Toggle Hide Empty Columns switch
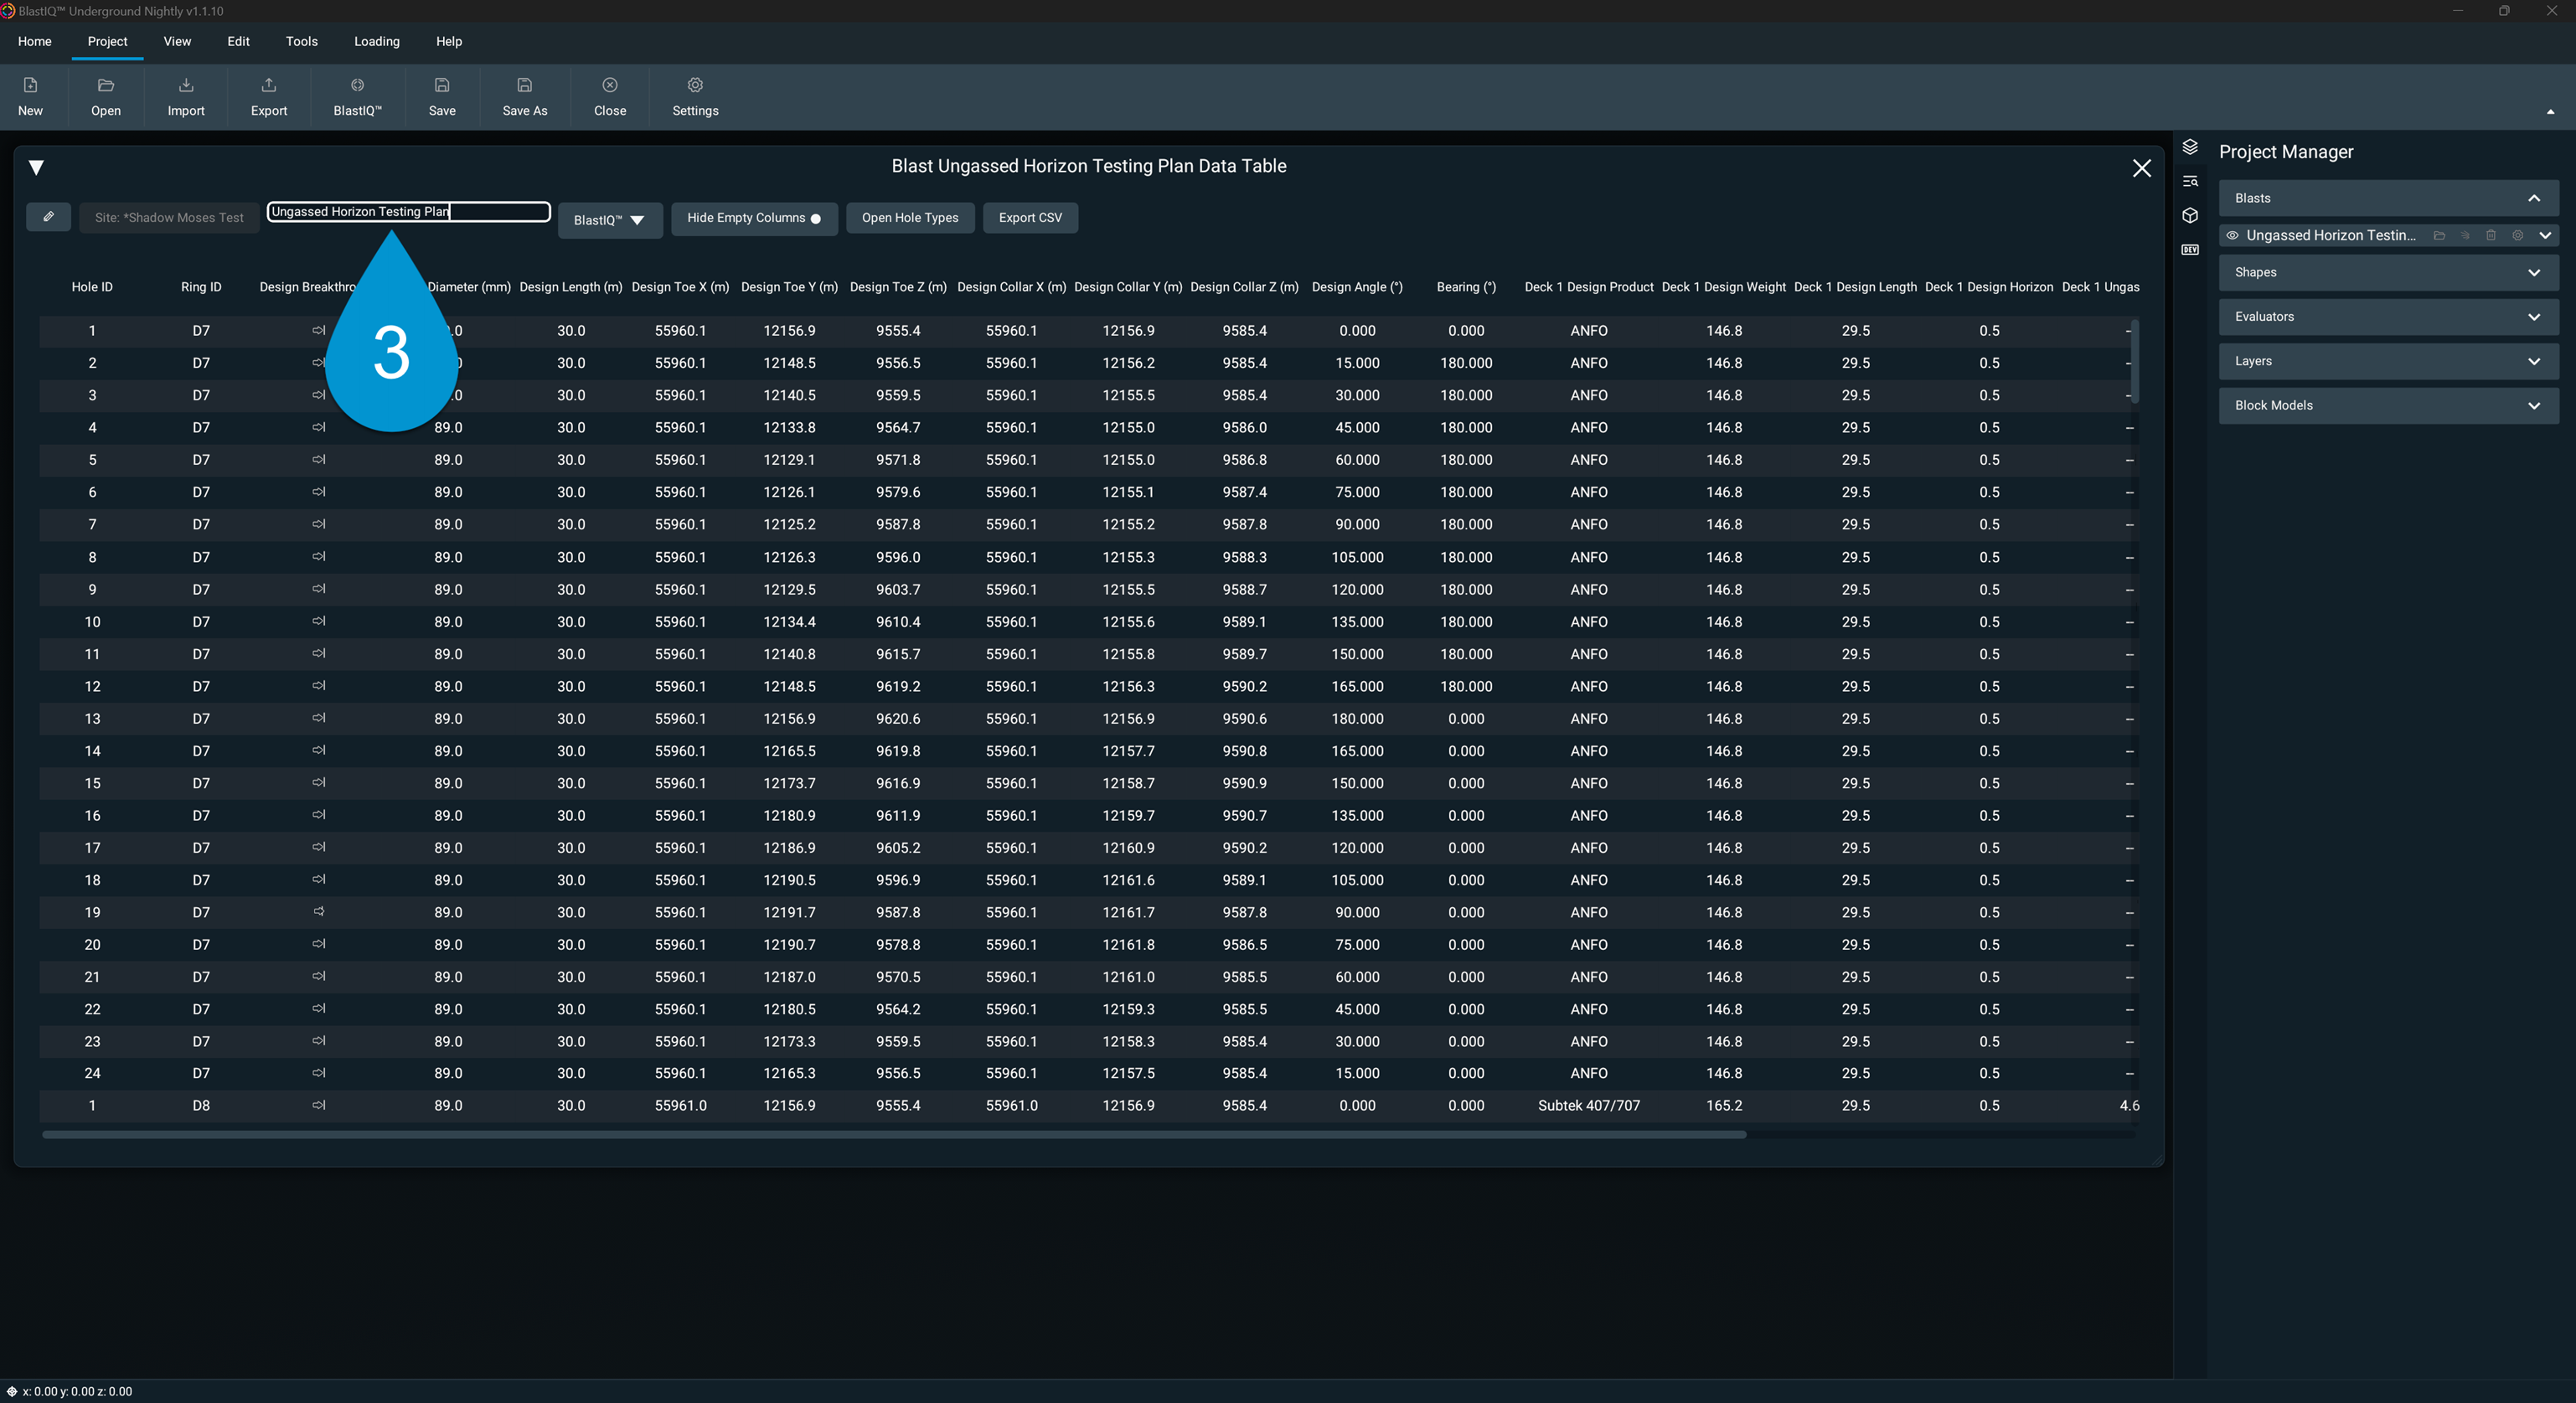The image size is (2576, 1403). (816, 219)
